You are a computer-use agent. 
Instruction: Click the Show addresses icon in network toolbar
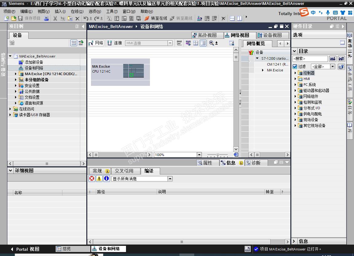point(188,43)
